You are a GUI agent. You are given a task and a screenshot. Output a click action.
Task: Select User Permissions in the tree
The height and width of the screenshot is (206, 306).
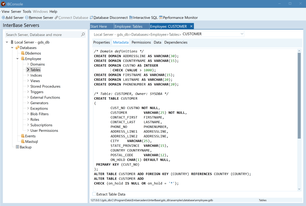coord(44,130)
